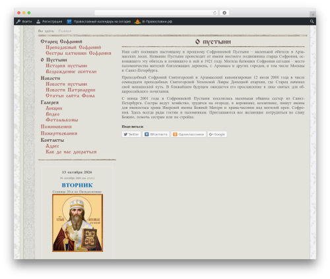The height and width of the screenshot is (279, 330).
Task: Visit В-Православии.рф link
Action: click(x=157, y=22)
